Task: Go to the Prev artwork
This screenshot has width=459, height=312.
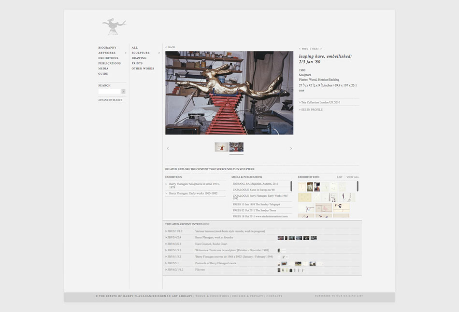Action: [304, 49]
